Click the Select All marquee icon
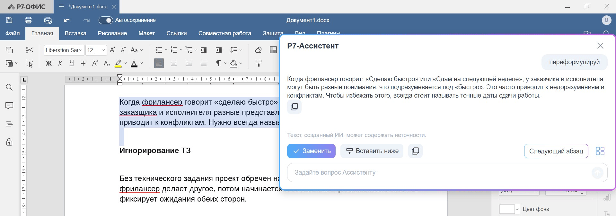Viewport: 616px width, 216px height. [29, 63]
